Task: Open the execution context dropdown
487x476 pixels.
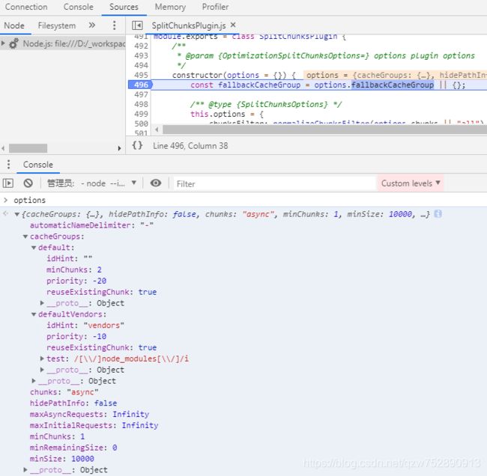Action: [91, 183]
